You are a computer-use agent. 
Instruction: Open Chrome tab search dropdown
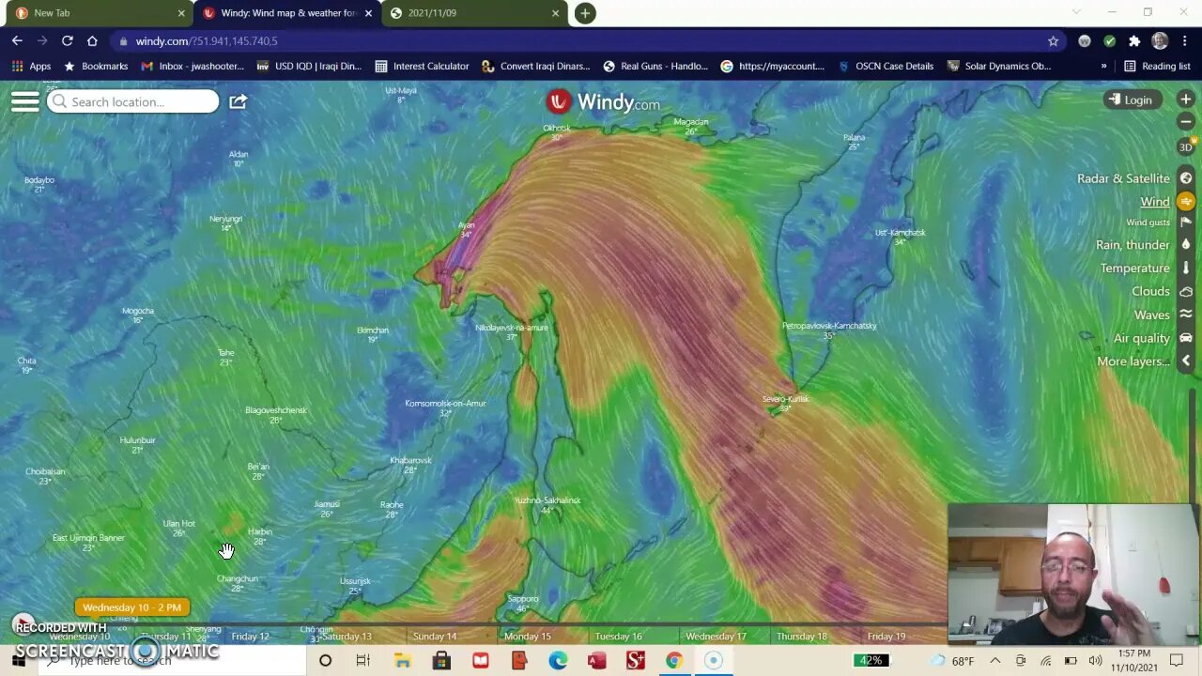(1076, 12)
